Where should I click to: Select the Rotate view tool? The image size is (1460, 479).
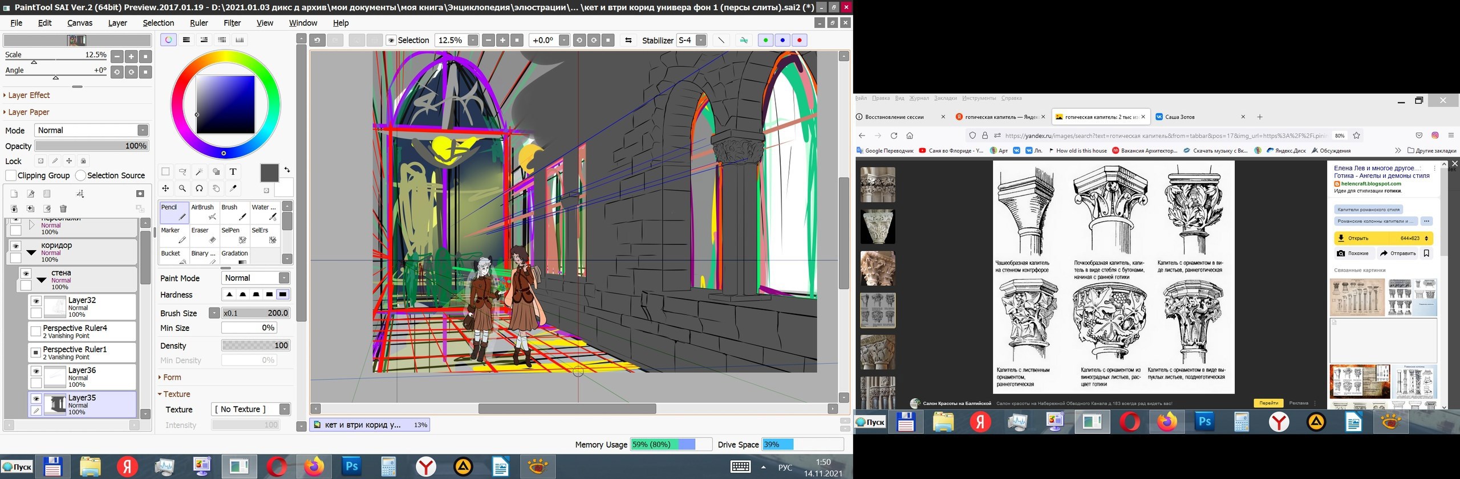[x=199, y=189]
